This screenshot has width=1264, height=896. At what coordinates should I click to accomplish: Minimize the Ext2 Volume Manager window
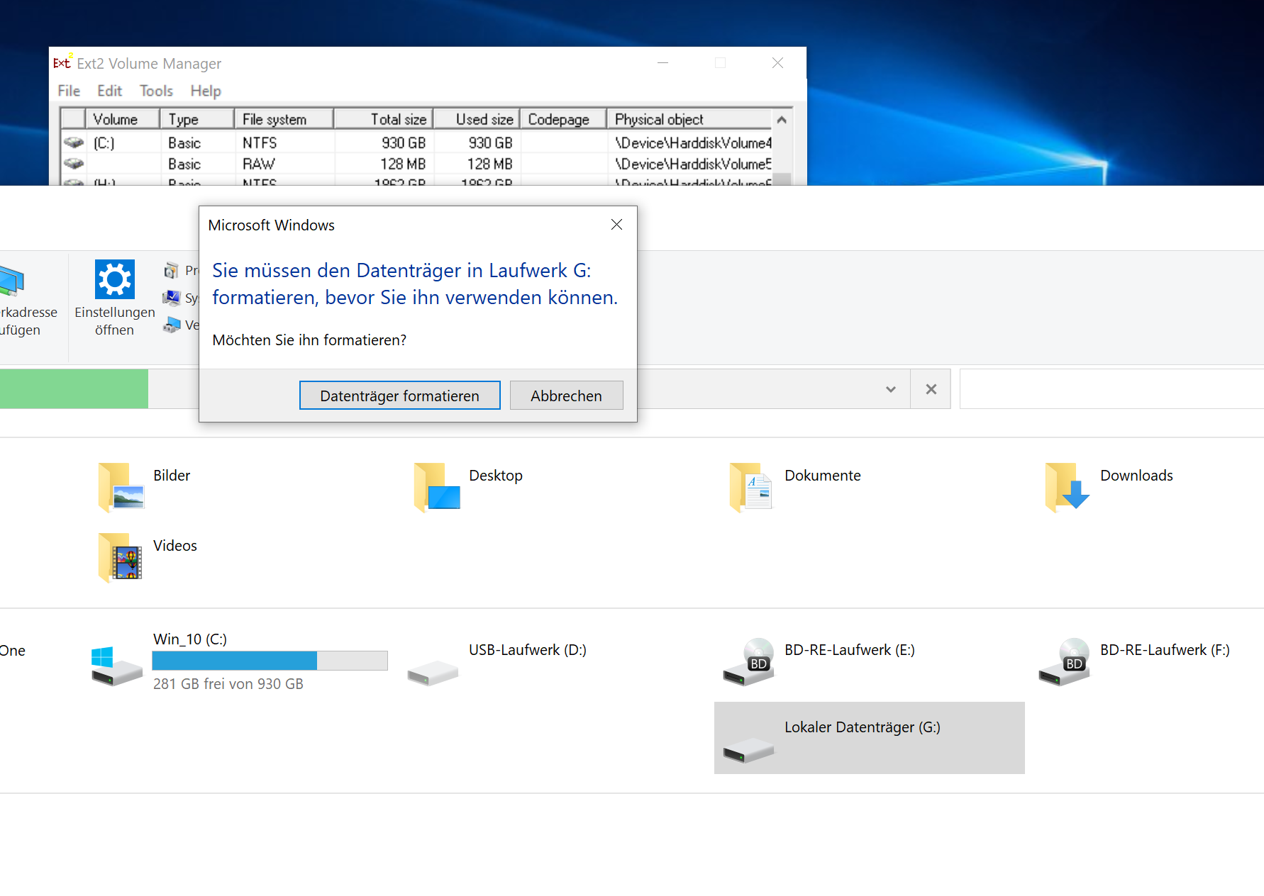(x=663, y=63)
